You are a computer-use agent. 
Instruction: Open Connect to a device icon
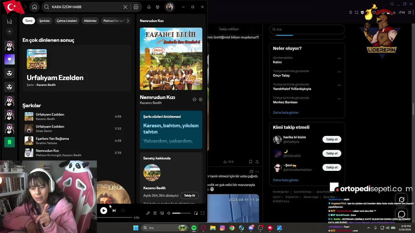tap(162, 213)
